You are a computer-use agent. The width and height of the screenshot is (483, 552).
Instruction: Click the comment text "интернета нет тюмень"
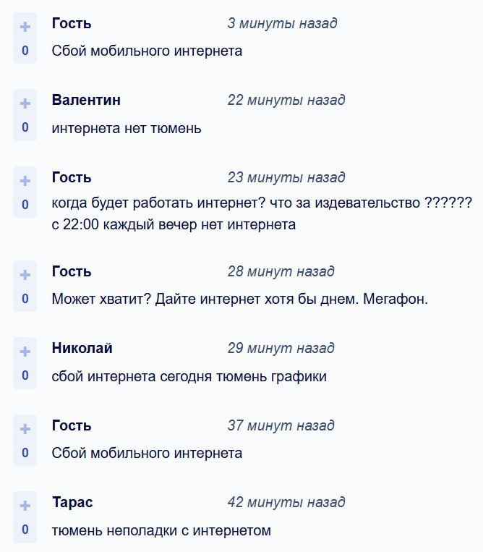127,129
